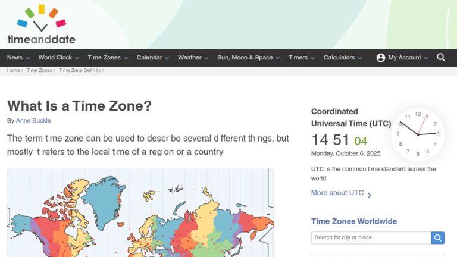
Task: Expand the World Clock dropdown
Action: click(59, 58)
